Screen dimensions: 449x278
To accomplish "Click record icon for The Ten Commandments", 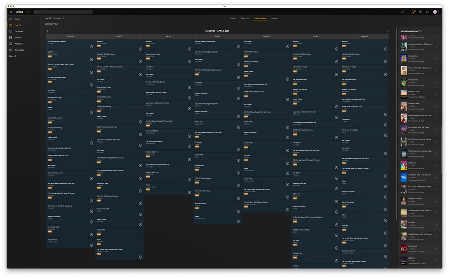I will [x=190, y=147].
